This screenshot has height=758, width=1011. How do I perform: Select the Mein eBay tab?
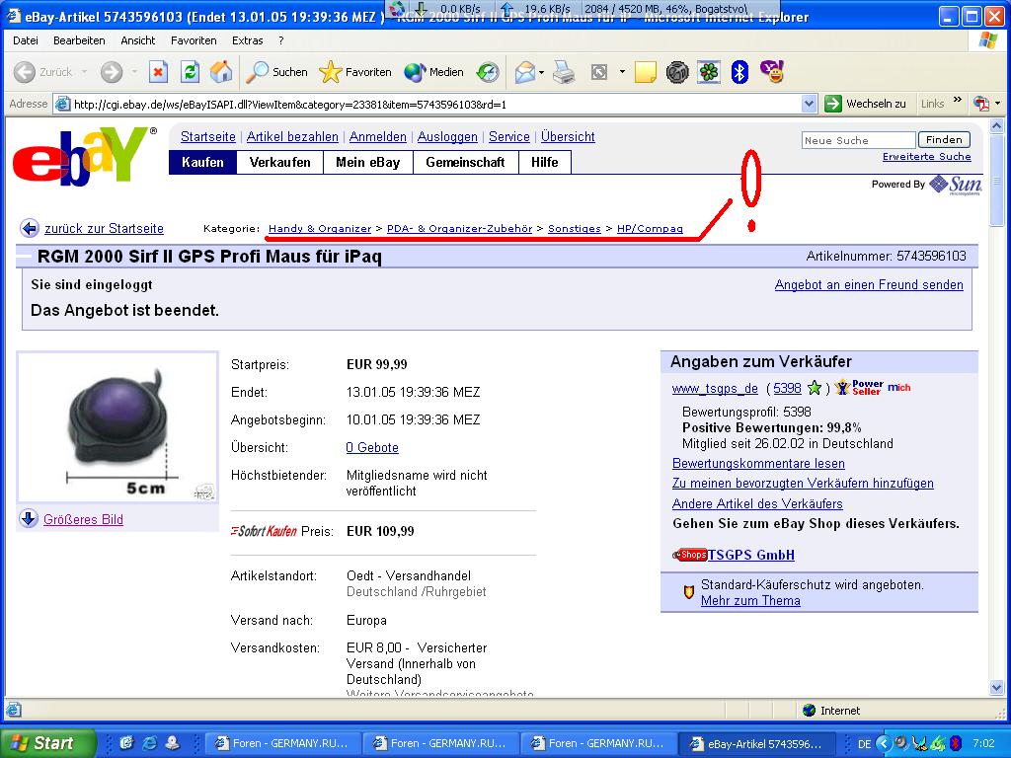(367, 162)
